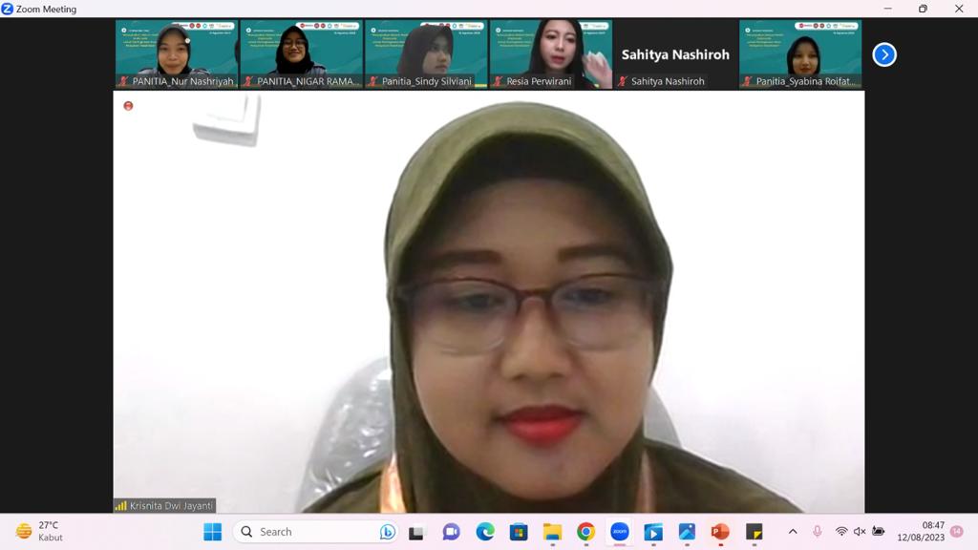Click the Sahitya Nashiroh participant tile
This screenshot has width=978, height=550.
(675, 54)
